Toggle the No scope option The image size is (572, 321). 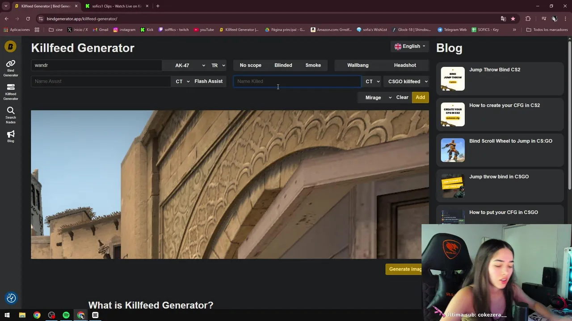(250, 65)
